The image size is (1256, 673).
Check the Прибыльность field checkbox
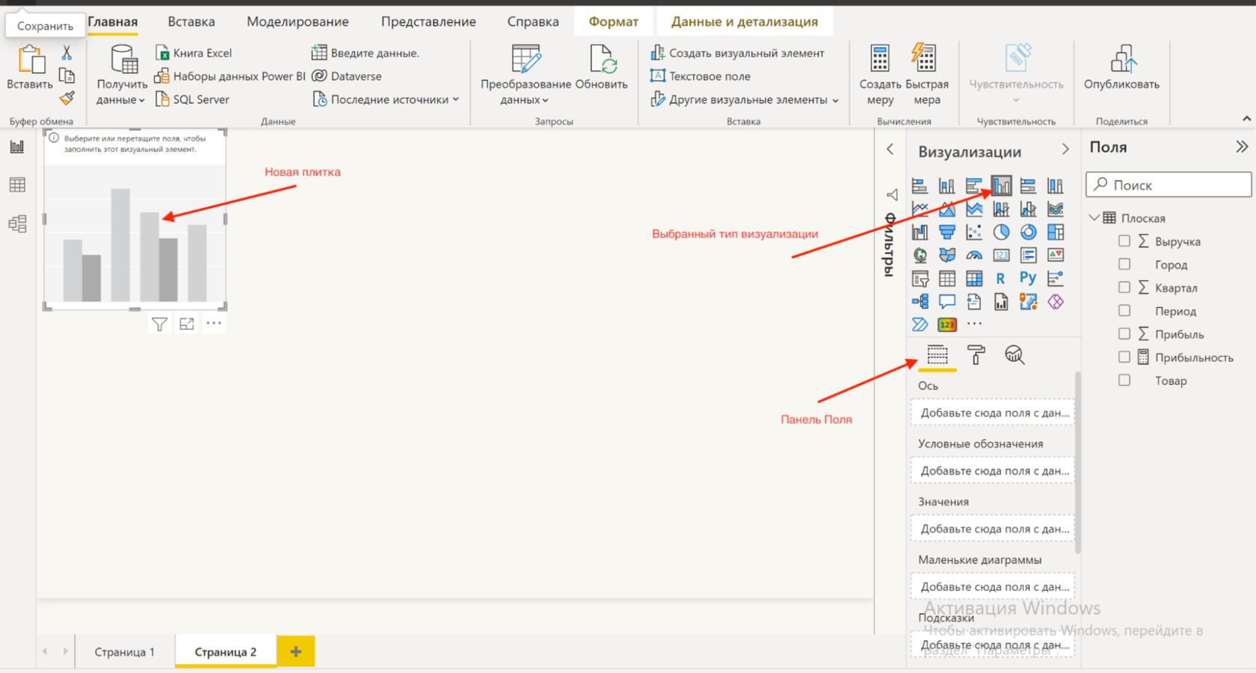click(x=1124, y=357)
